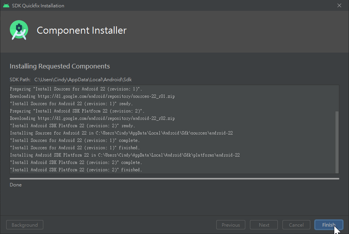Click the Component Installer title
The width and height of the screenshot is (349, 234).
click(82, 30)
